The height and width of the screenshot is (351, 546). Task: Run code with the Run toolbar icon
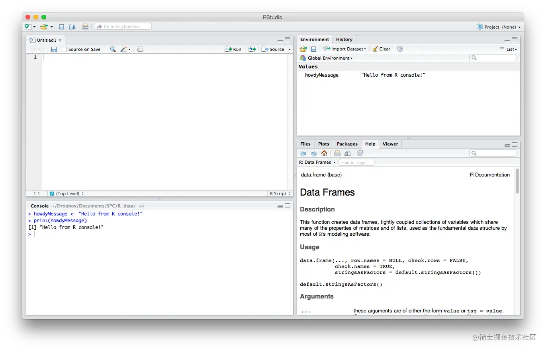pos(233,49)
